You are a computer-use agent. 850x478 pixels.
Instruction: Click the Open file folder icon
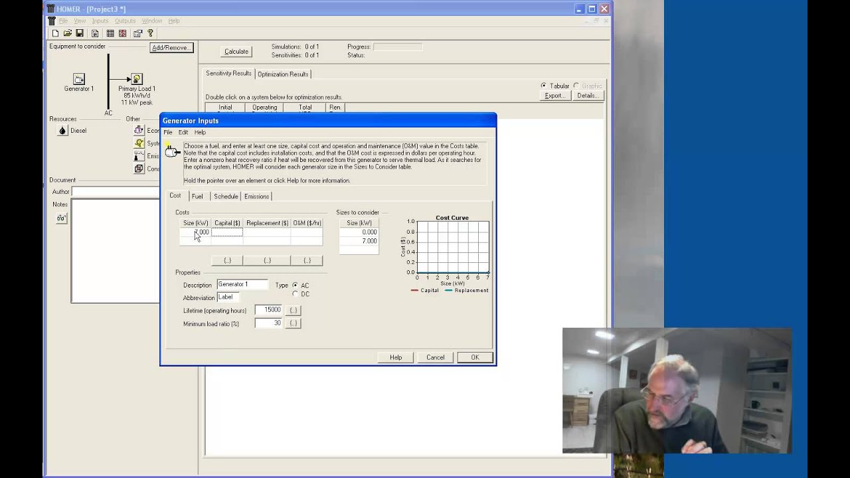pyautogui.click(x=67, y=33)
